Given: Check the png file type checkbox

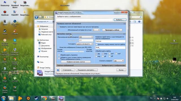Looking at the screenshot, I should 96,56.
